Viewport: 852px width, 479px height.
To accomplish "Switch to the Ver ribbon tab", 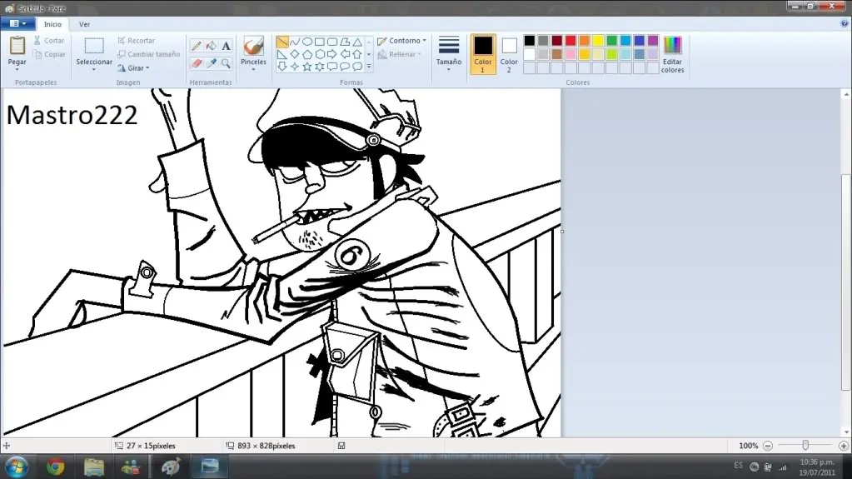I will coord(84,24).
